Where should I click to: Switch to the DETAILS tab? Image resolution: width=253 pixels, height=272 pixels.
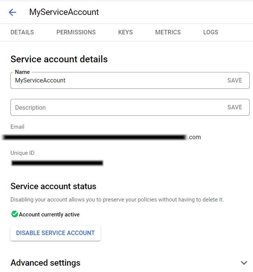click(22, 32)
